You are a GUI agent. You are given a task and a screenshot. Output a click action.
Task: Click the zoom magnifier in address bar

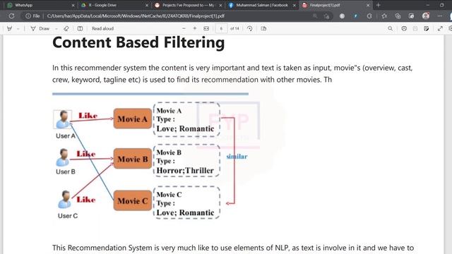pyautogui.click(x=315, y=16)
